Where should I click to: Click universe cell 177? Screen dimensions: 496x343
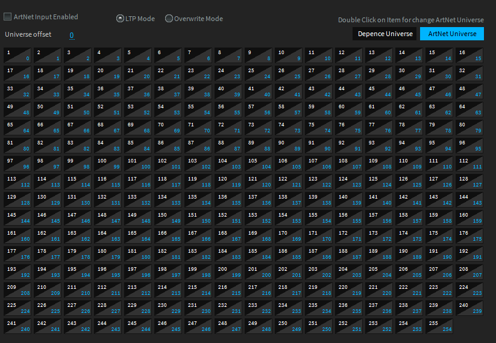click(x=17, y=254)
